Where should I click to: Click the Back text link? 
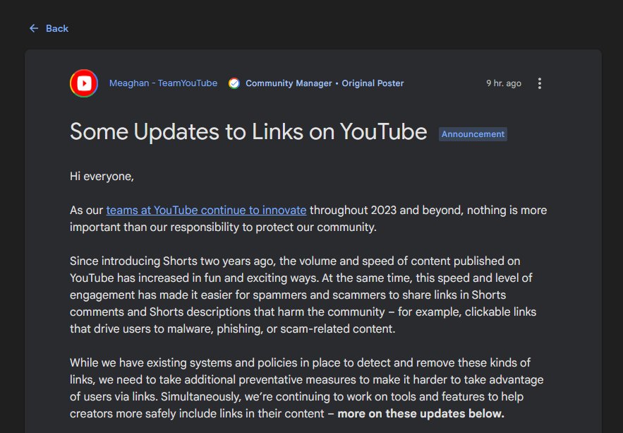click(57, 28)
